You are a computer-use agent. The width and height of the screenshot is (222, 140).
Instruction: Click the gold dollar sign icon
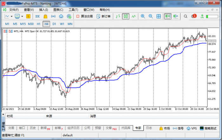(x=28, y=16)
